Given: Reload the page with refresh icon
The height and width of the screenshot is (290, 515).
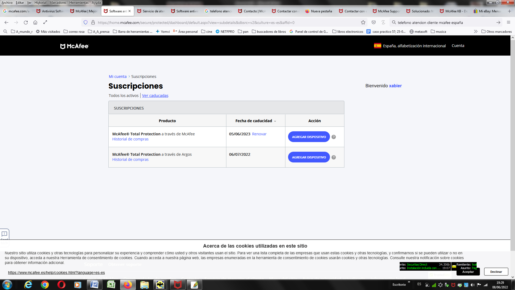Looking at the screenshot, I should click(26, 23).
